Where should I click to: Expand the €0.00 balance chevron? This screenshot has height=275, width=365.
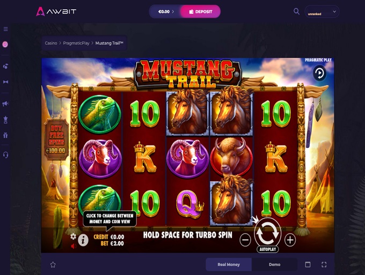coord(173,12)
